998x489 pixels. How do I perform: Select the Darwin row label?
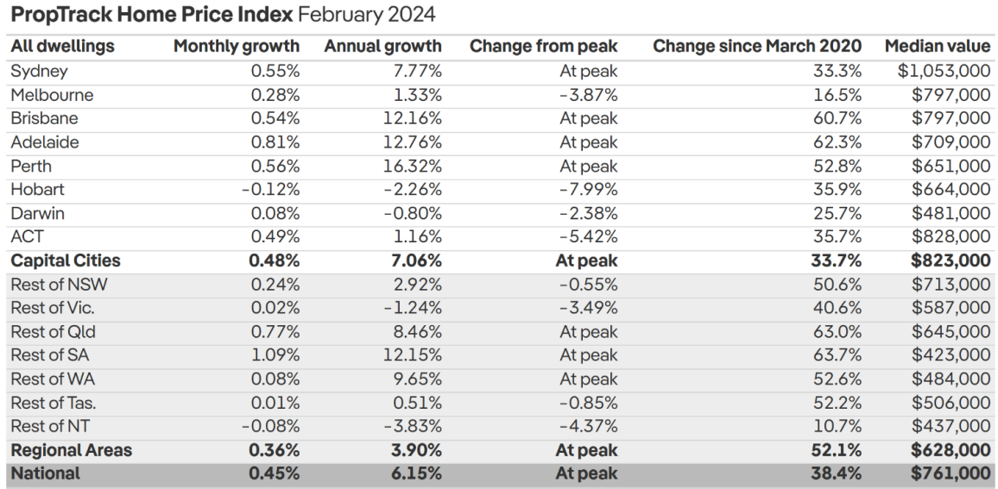point(37,213)
